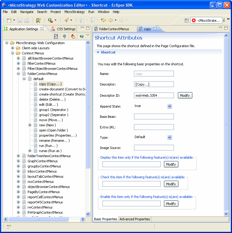Screen dimensions: 232x233
Task: Collapse folderContextMenus node
Action: pos(18,73)
